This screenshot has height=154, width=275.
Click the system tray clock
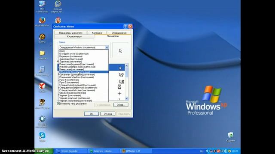coord(235,151)
